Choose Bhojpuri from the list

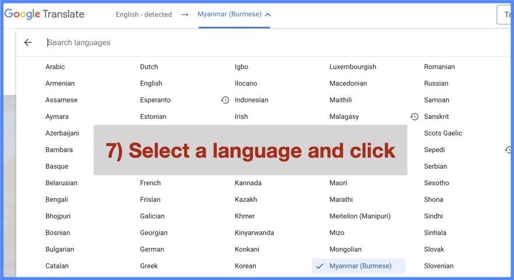[58, 216]
